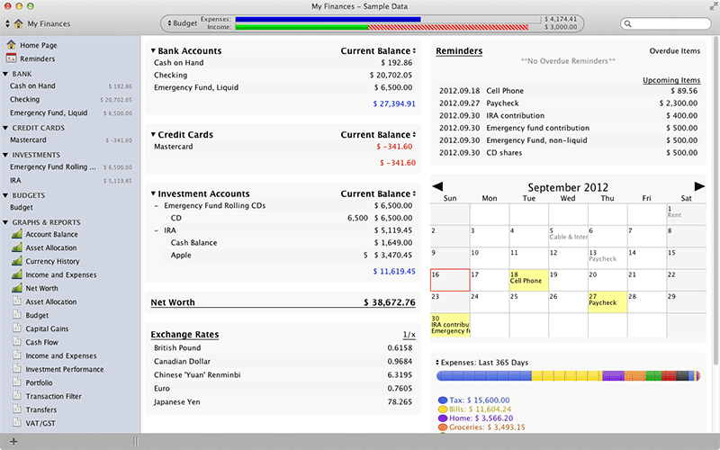Open the Account Balance graph icon

click(17, 235)
